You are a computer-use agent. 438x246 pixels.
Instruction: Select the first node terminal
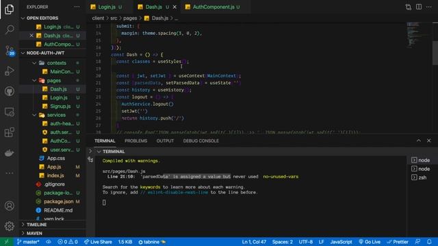421,160
